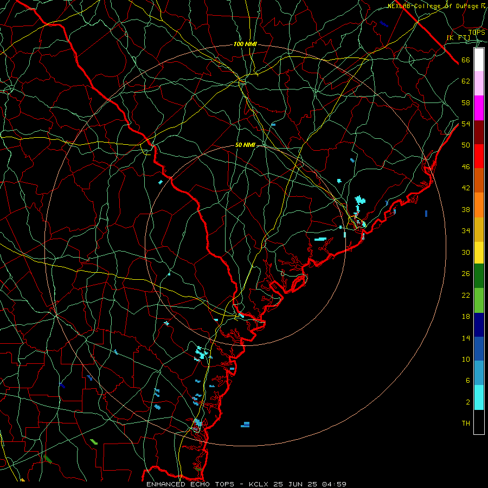Click the legend value 14
Viewport: 488px width, 488px height.
pyautogui.click(x=466, y=338)
